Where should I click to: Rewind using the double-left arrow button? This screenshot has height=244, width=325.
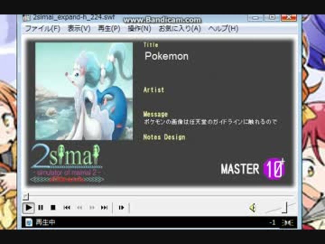click(x=79, y=207)
